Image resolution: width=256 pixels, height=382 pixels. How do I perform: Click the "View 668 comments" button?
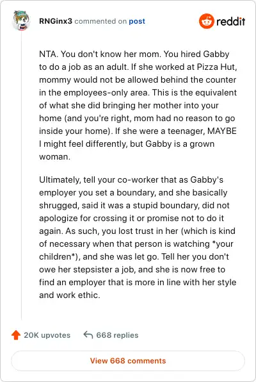128,361
